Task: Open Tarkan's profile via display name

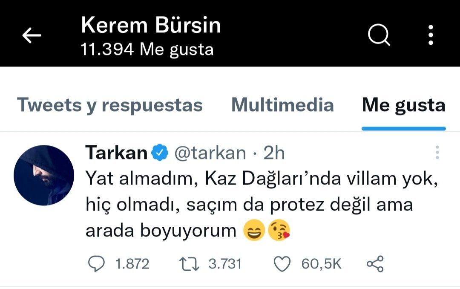Action: (116, 153)
